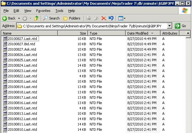The height and width of the screenshot is (133, 192).
Task: Open the File menu
Action: [6, 11]
